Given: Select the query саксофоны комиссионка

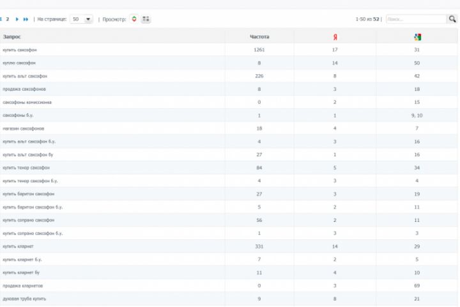Looking at the screenshot, I should pos(27,102).
